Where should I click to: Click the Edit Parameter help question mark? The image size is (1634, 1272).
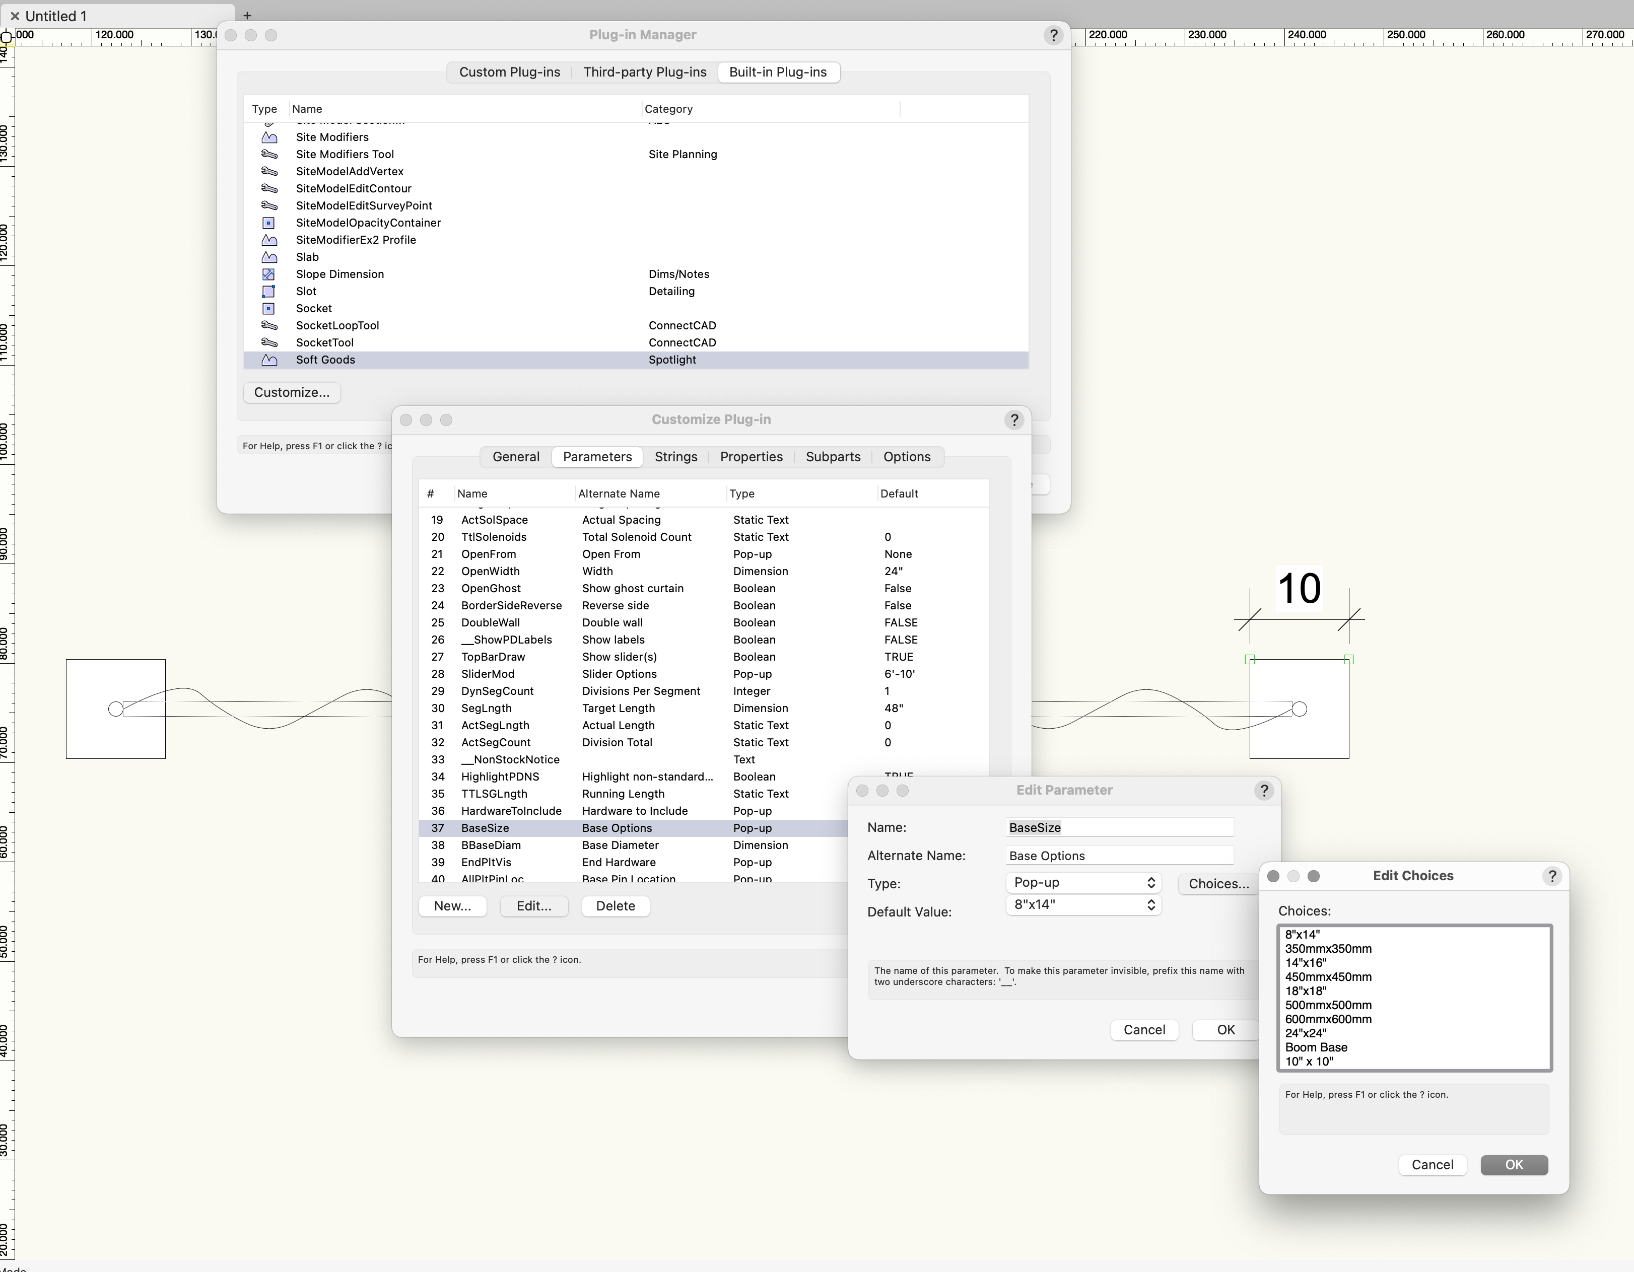(1264, 791)
